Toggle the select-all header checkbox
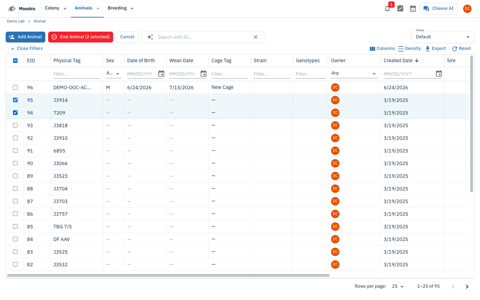Image resolution: width=480 pixels, height=300 pixels. (15, 60)
